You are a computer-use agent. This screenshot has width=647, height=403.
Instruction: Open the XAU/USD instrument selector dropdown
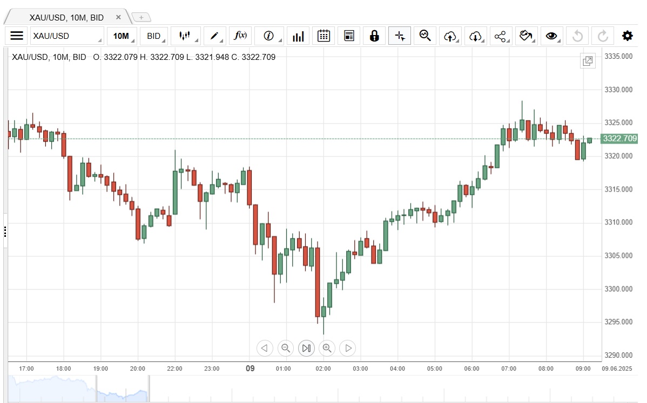pyautogui.click(x=66, y=36)
